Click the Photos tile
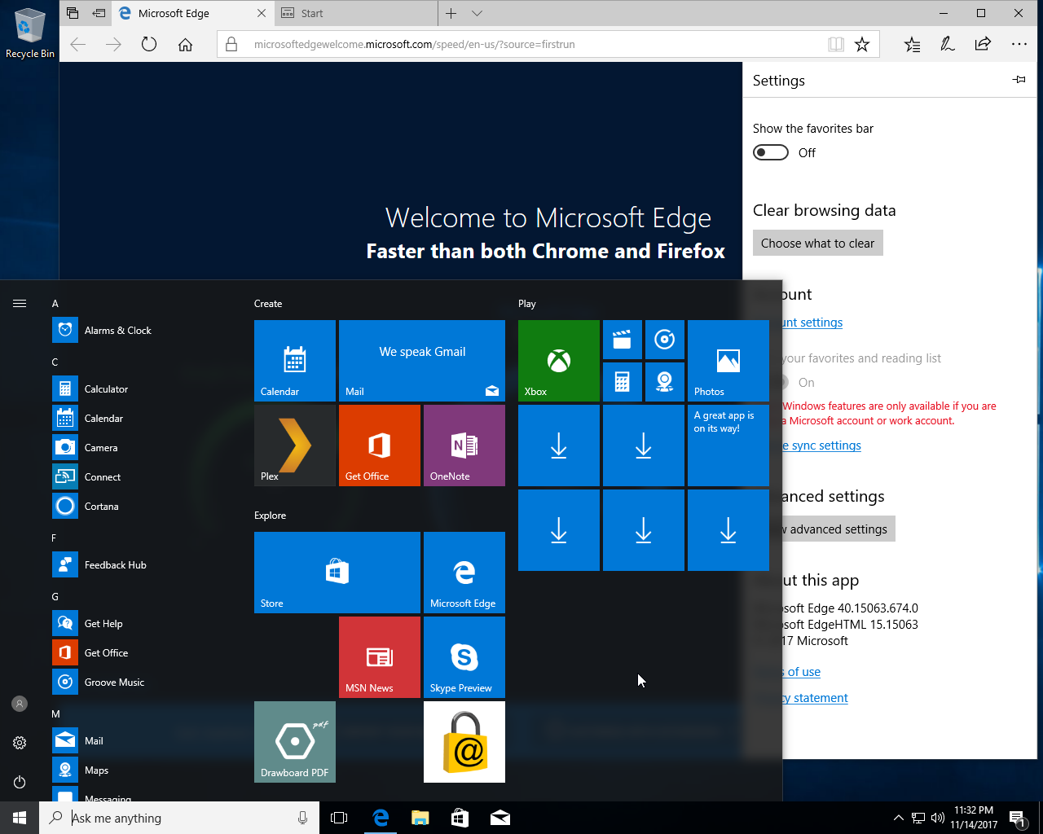Viewport: 1043px width, 834px height. pyautogui.click(x=728, y=361)
